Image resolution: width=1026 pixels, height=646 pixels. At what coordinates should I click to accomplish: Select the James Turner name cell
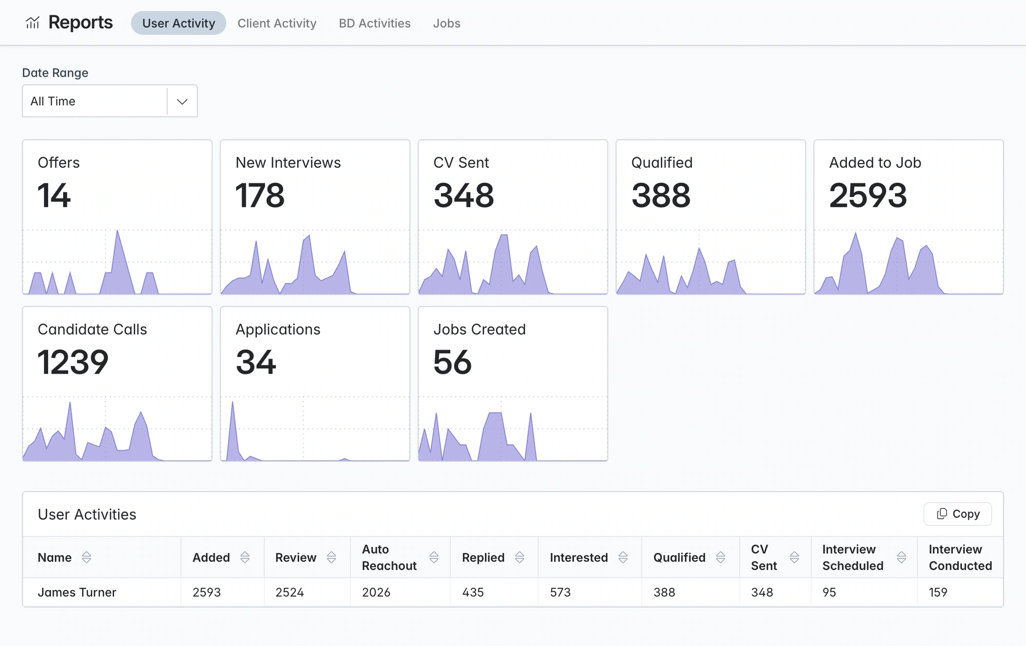click(x=102, y=592)
